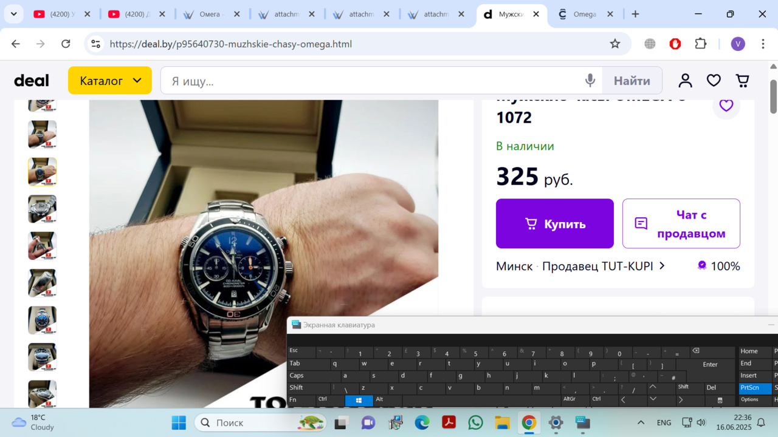Reload the page
The width and height of the screenshot is (778, 437).
coord(66,44)
